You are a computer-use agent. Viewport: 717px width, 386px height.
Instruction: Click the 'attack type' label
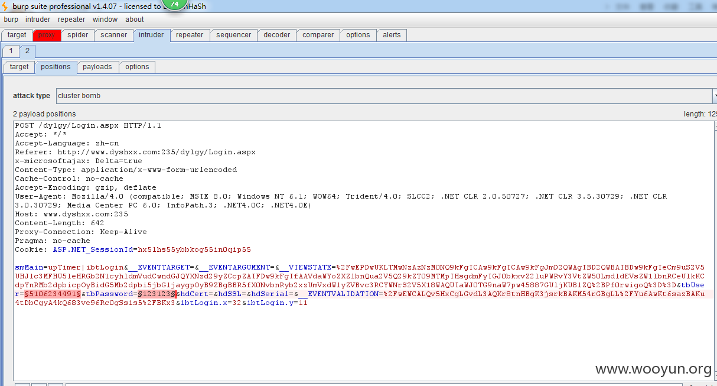(31, 96)
